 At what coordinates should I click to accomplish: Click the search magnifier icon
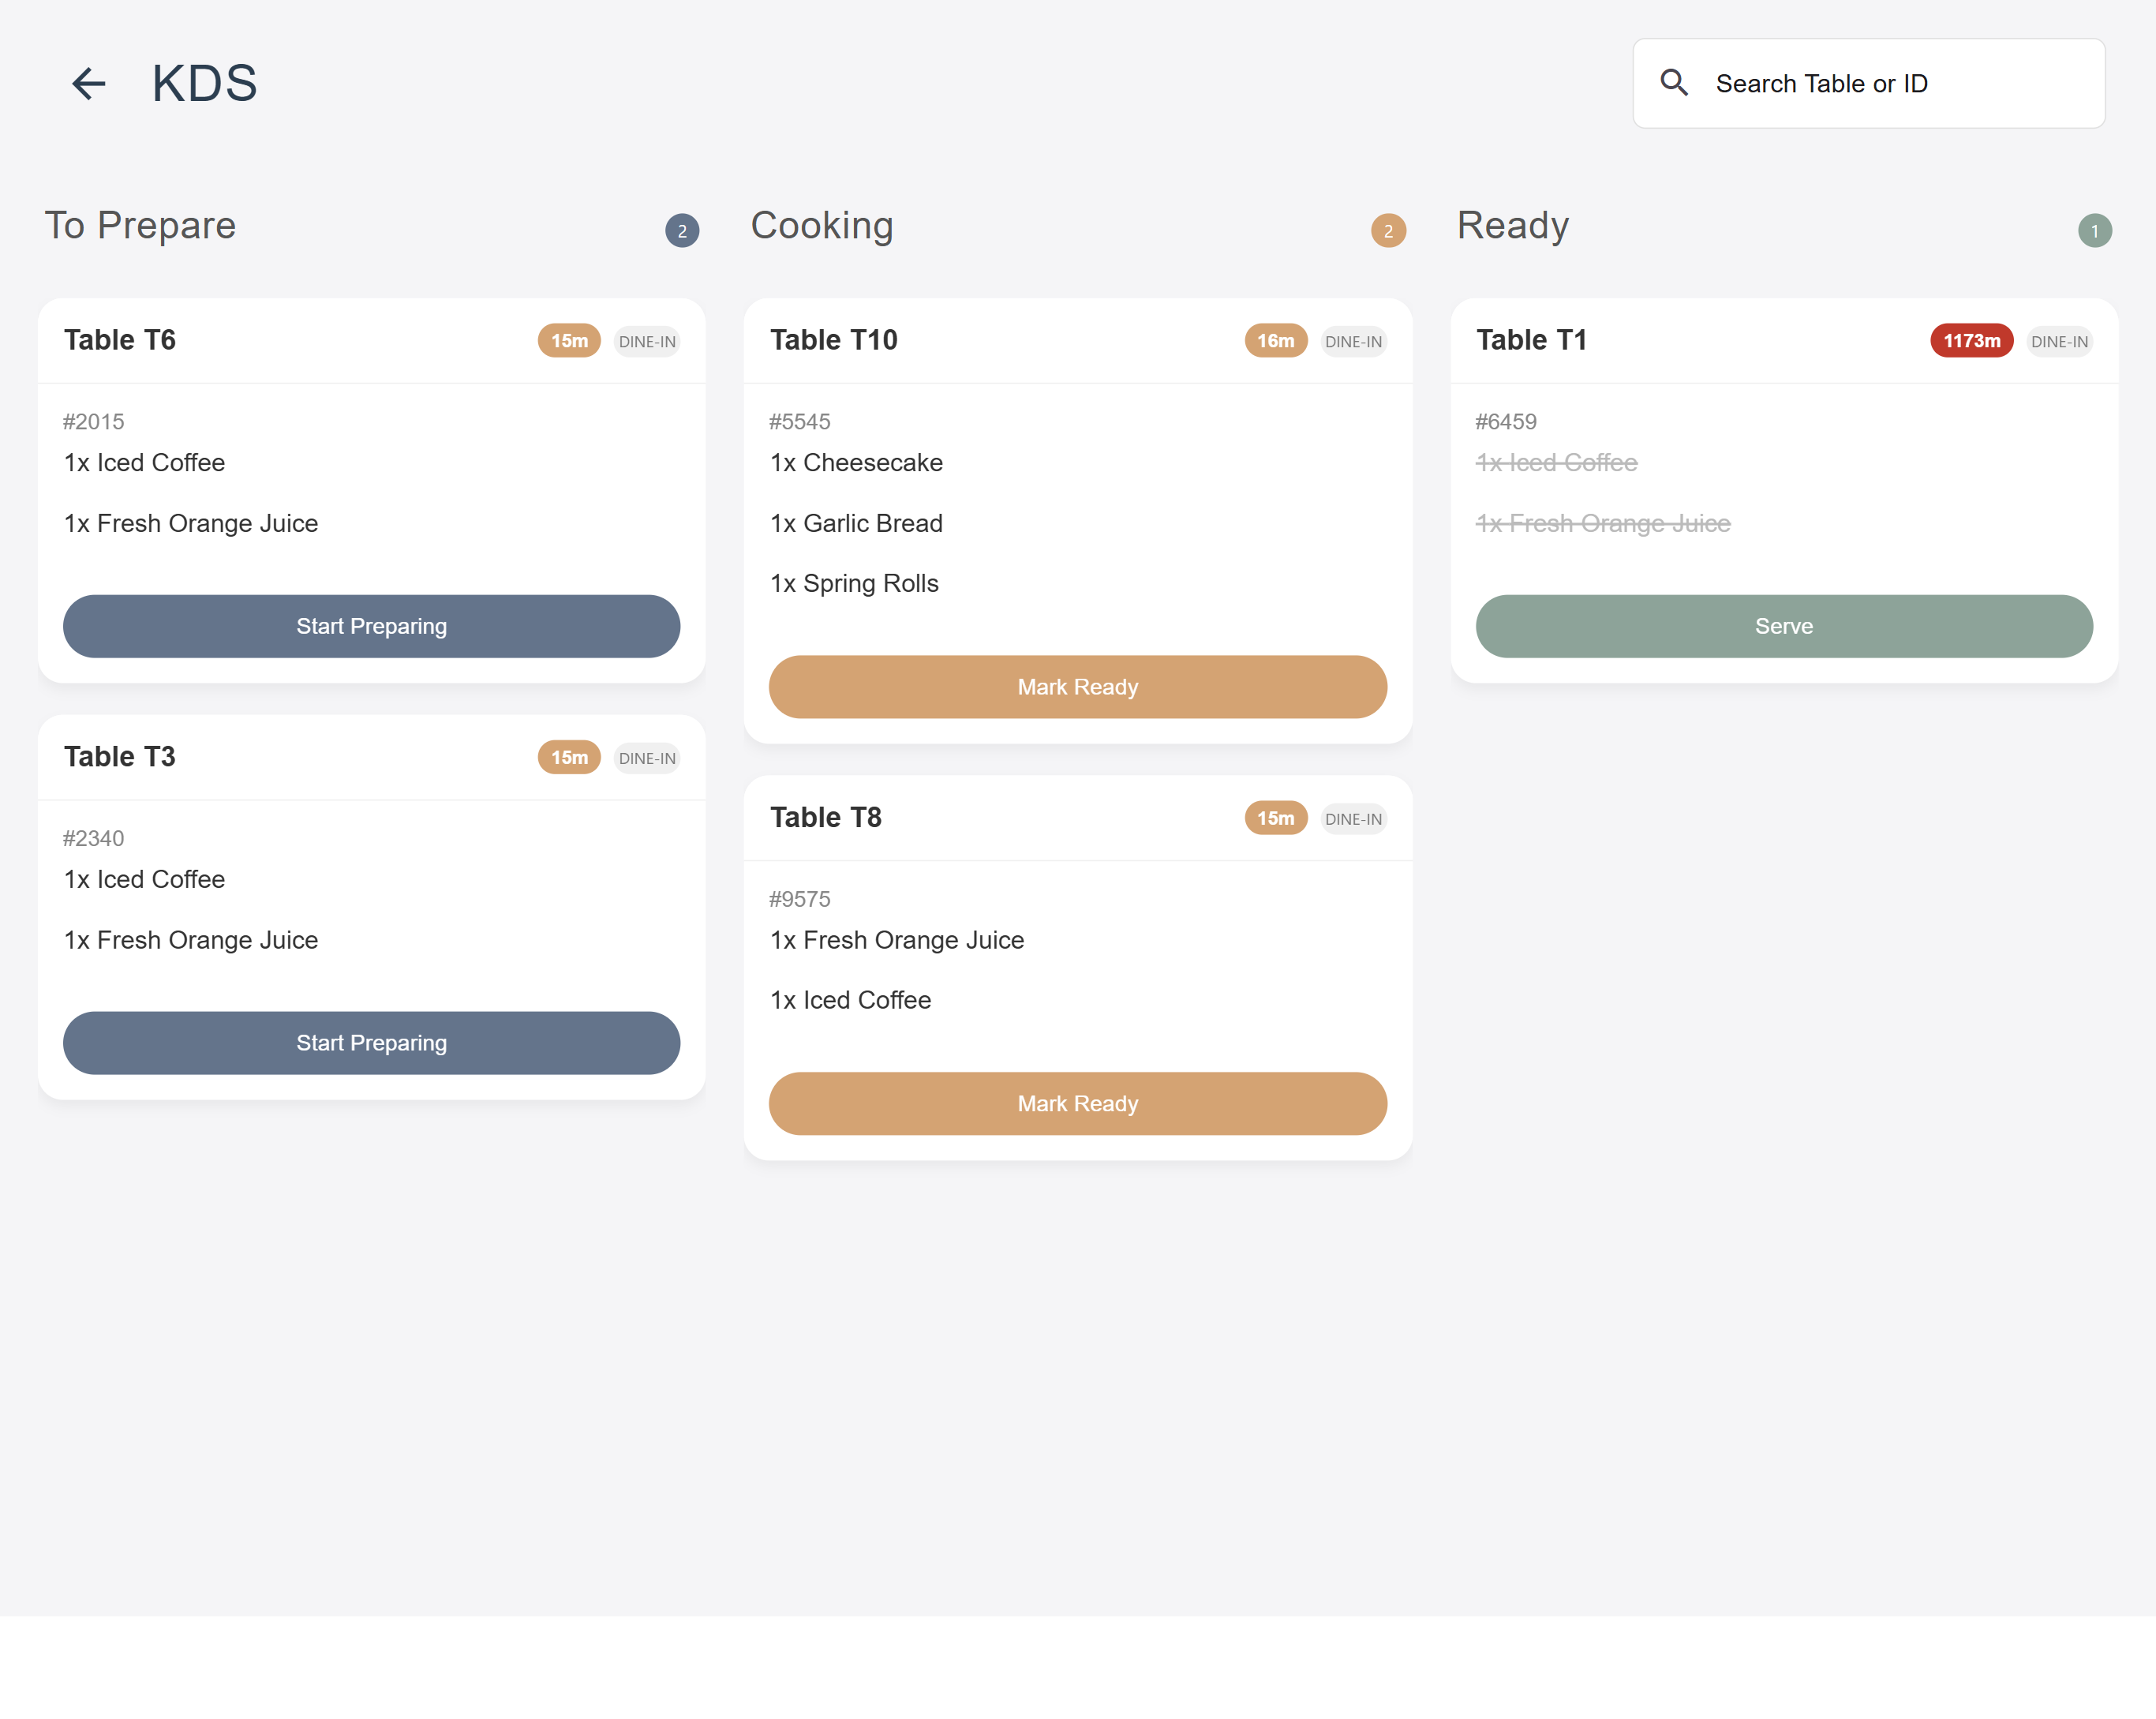pos(1673,83)
